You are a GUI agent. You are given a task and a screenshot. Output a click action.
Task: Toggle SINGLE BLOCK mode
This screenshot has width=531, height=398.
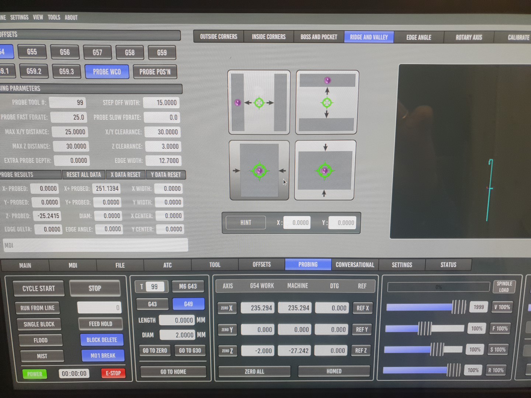(x=39, y=324)
